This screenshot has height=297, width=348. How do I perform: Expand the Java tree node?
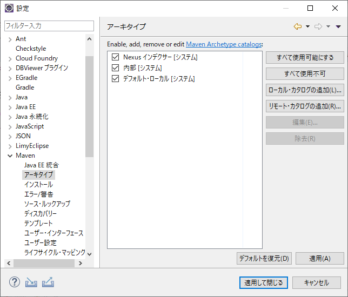click(x=10, y=98)
